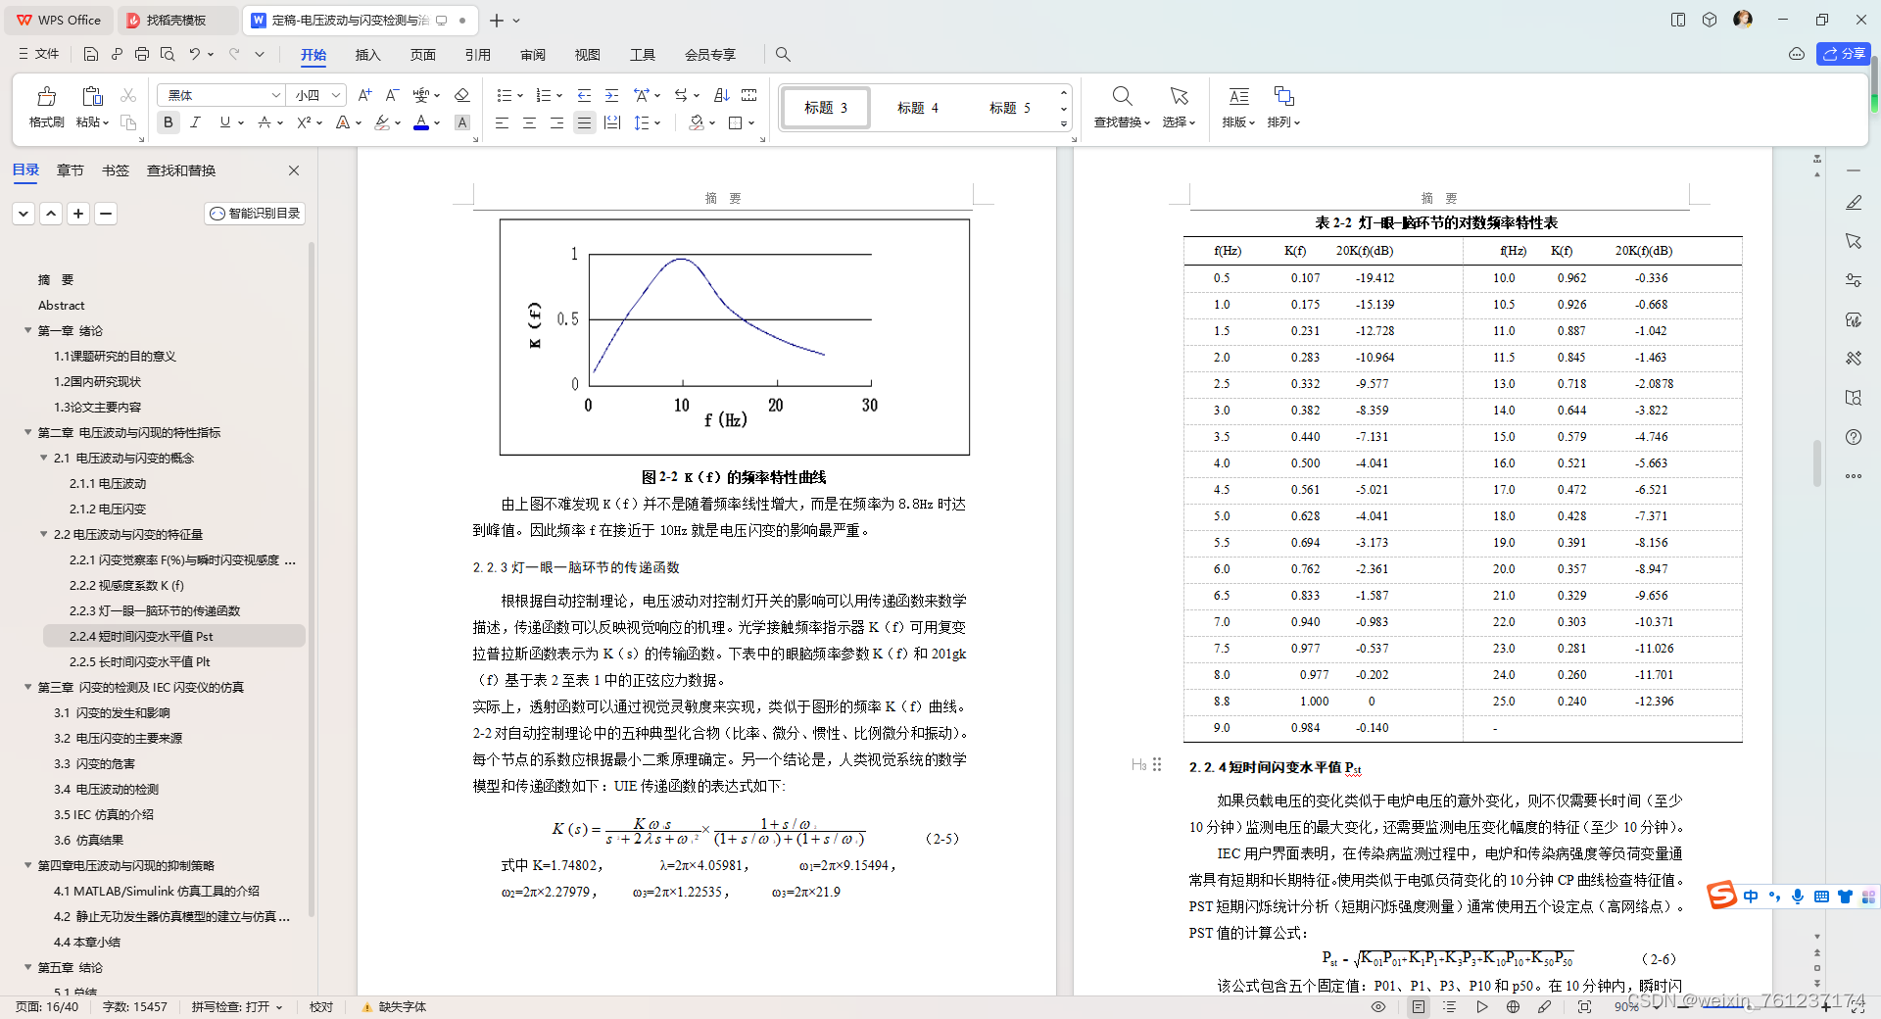Click Print Preview icon in quick access bar

click(168, 54)
